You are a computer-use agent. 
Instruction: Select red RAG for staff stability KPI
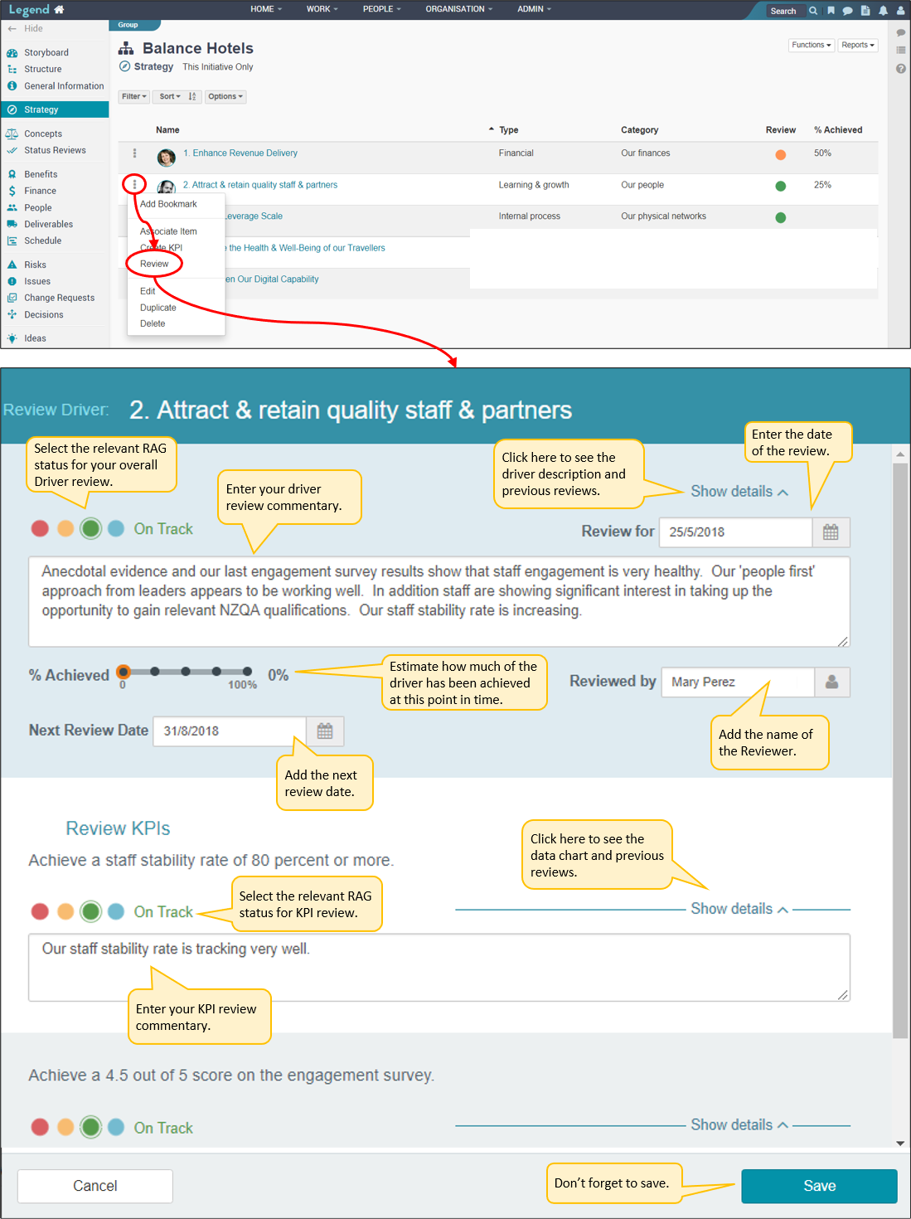coord(40,911)
